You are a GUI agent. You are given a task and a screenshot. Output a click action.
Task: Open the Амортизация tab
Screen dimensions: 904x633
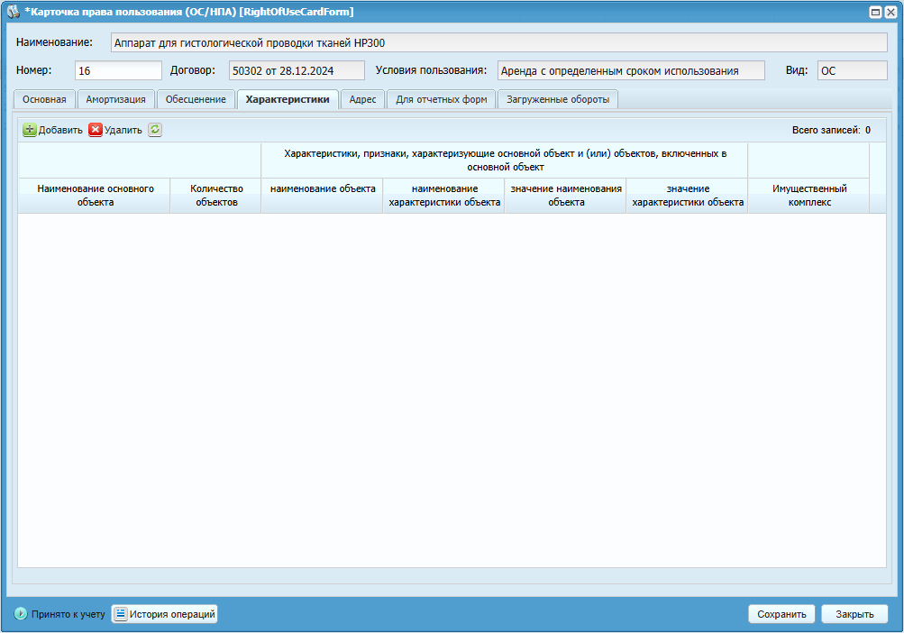click(115, 99)
